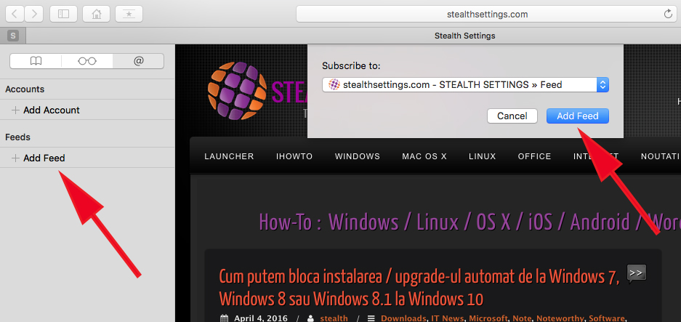Go back with the Safari back arrow
Screen dimensions: 681x322
(15, 14)
